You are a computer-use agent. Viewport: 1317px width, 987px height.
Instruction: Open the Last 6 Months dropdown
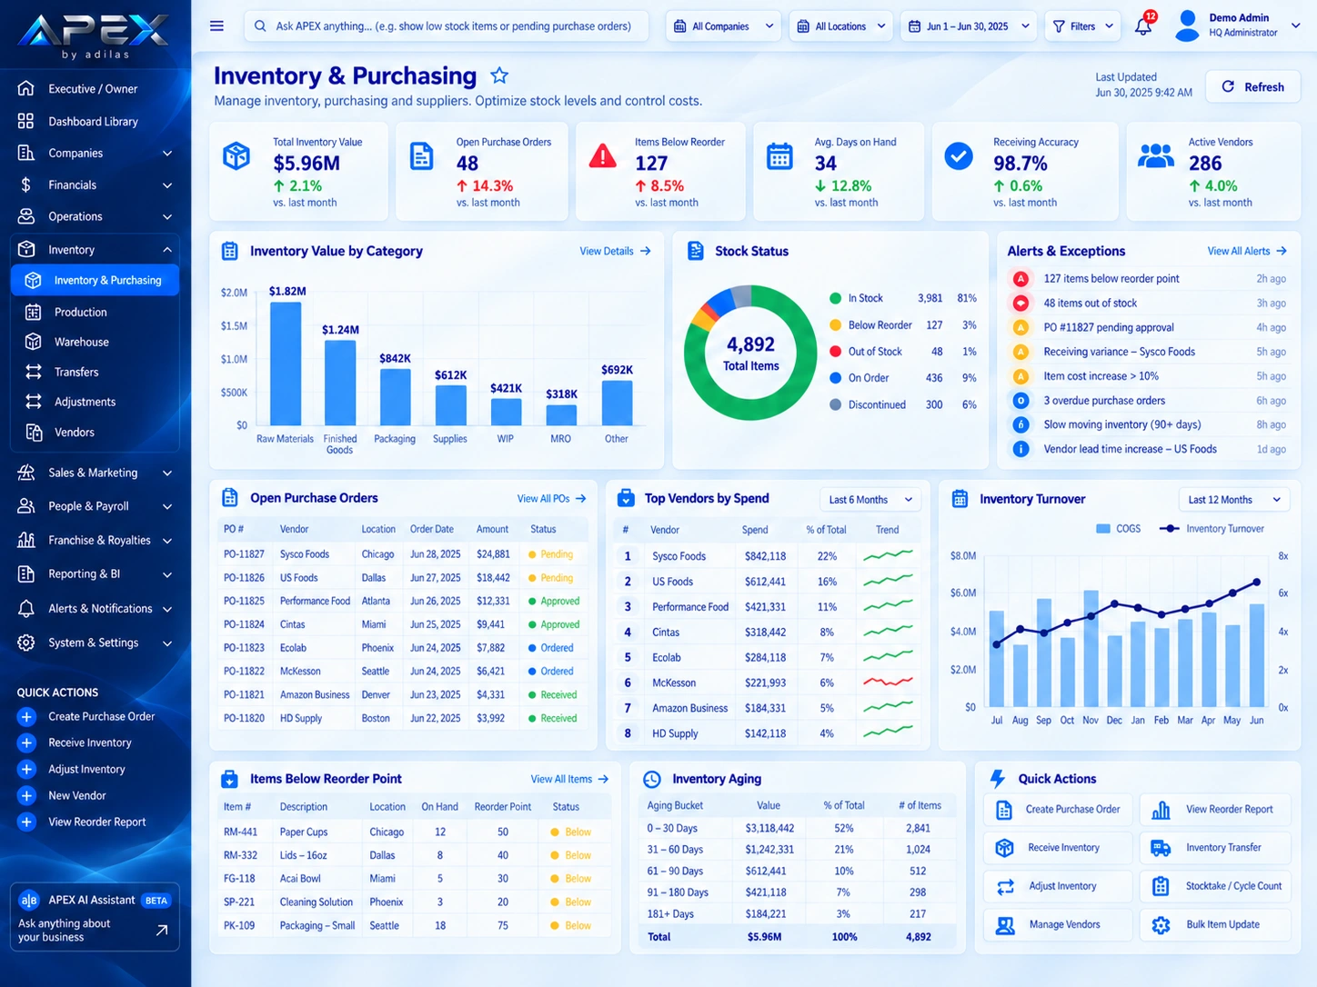870,500
